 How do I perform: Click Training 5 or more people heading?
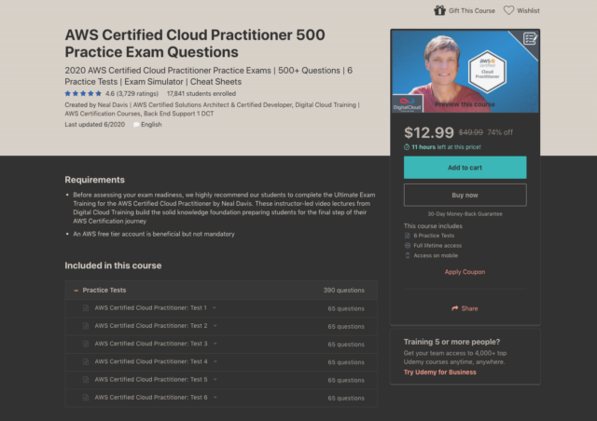point(451,342)
